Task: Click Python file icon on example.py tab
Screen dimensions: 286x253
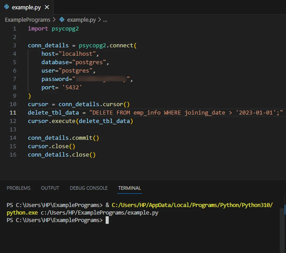Action: (x=7, y=7)
